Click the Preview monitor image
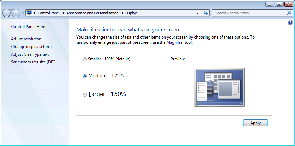 220,87
